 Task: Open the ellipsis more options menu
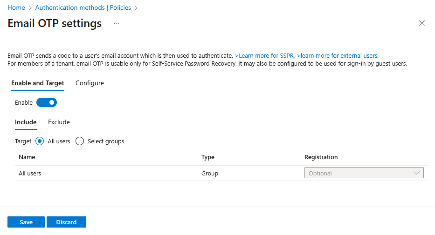pos(117,23)
